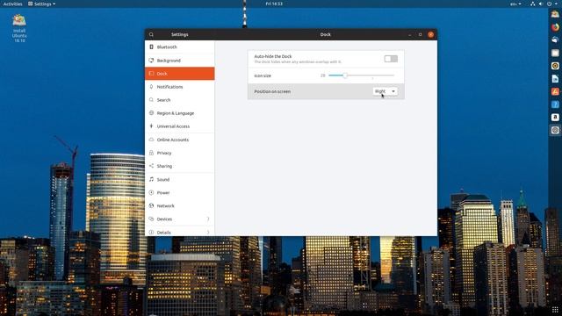Open Install Ubuntu 18.10 desktop icon

[19, 28]
